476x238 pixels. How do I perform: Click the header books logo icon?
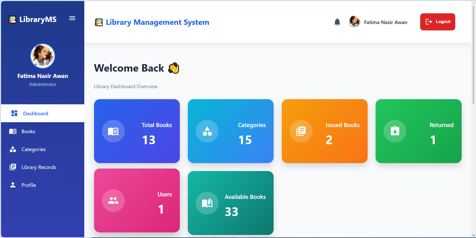tap(99, 22)
